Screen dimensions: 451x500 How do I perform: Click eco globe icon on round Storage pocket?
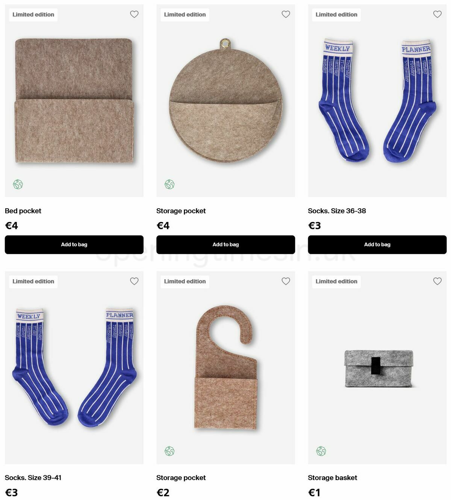point(170,184)
